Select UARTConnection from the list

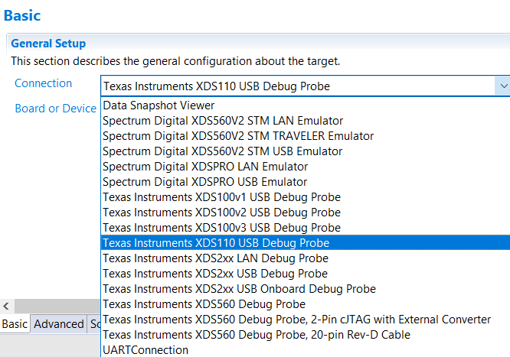pyautogui.click(x=145, y=350)
